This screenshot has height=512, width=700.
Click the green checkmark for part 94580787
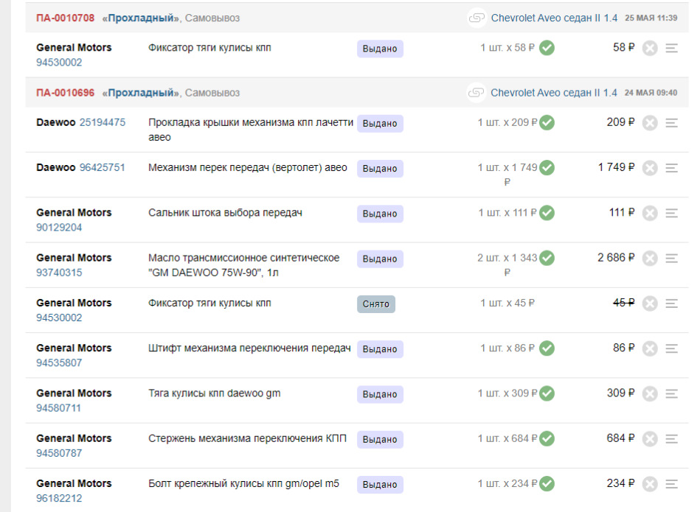coord(547,438)
